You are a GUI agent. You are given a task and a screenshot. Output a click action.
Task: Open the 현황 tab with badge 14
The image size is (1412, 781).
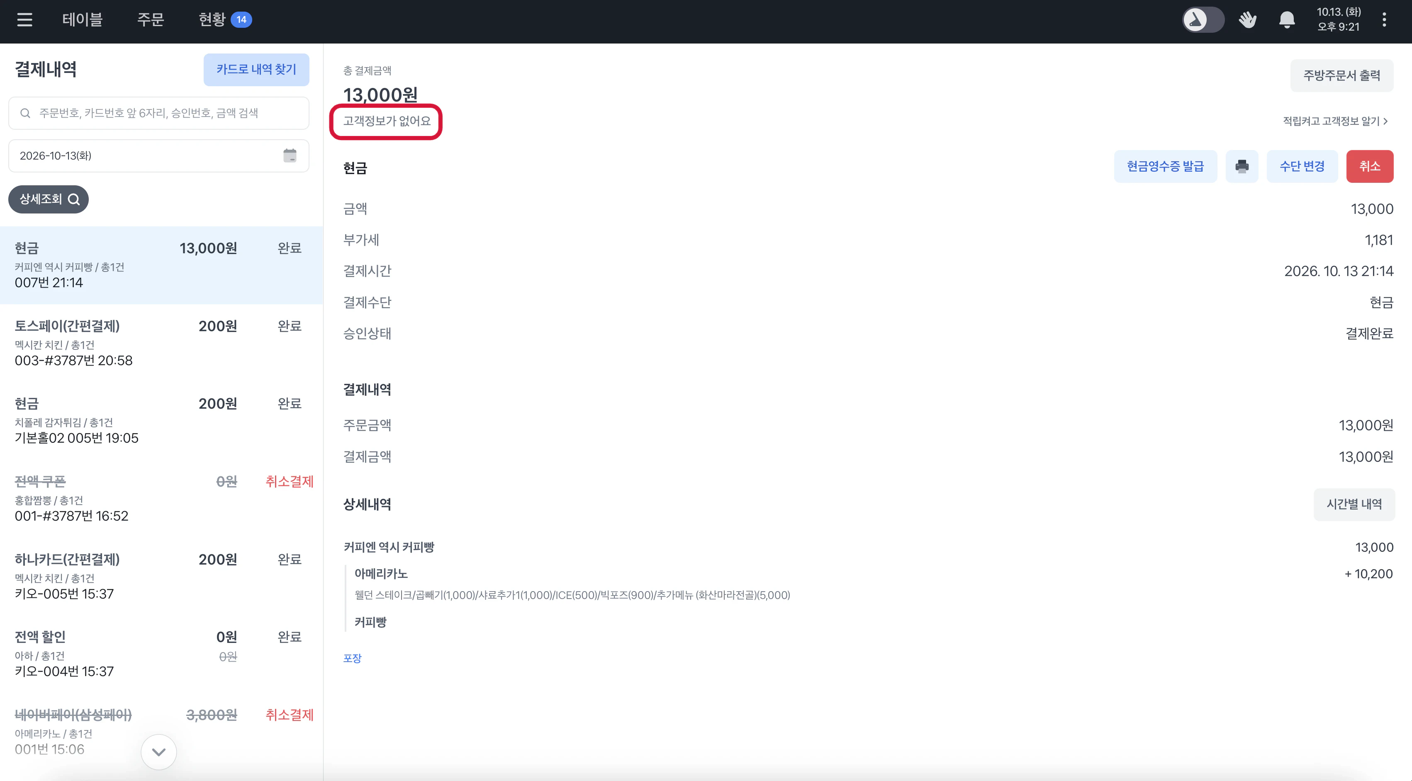click(225, 20)
